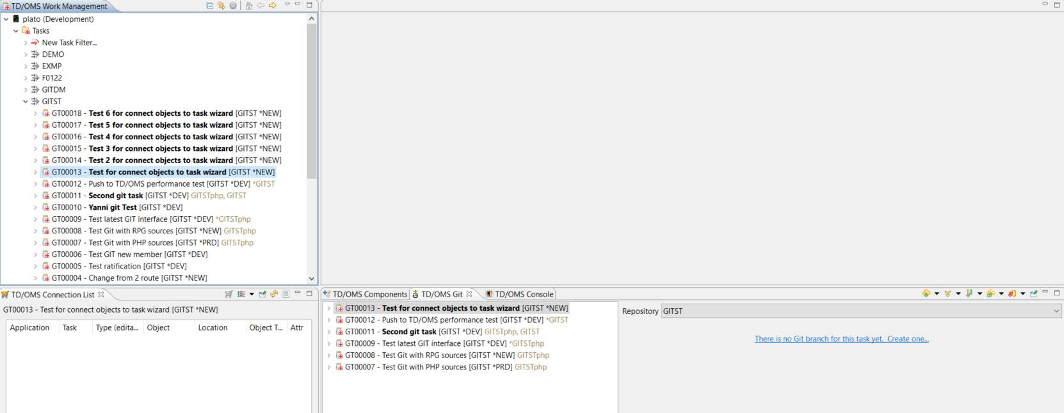Toggle pin view icon in Git toolbar
This screenshot has width=1064, height=413.
click(x=1033, y=293)
